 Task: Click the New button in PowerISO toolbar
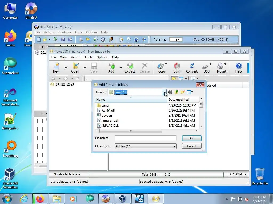57,68
